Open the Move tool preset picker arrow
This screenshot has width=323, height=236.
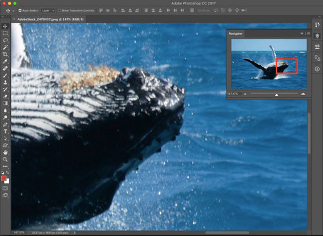[x=14, y=10]
